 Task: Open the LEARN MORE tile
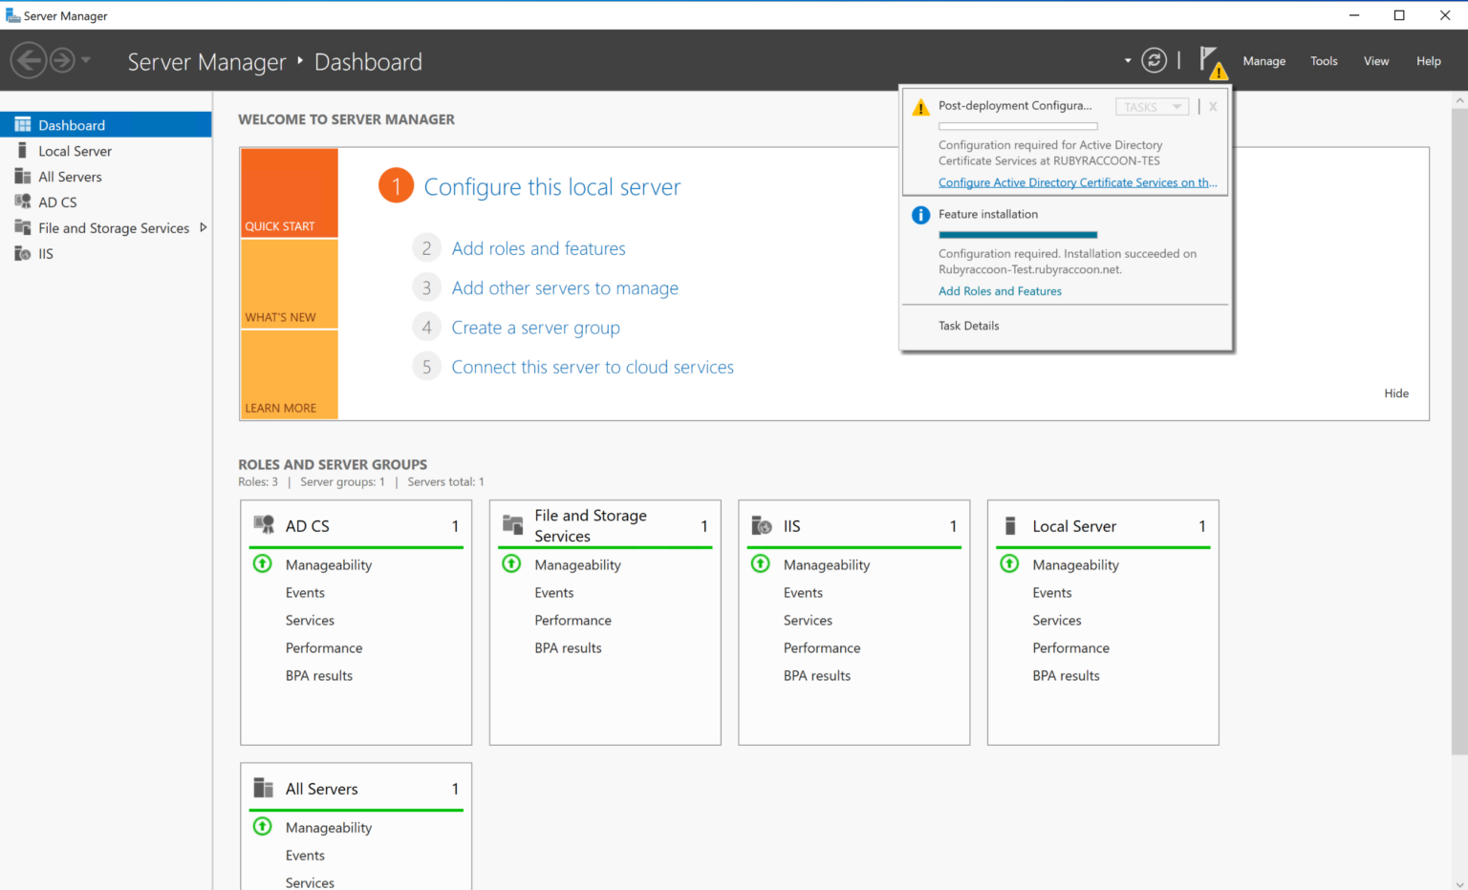[290, 374]
